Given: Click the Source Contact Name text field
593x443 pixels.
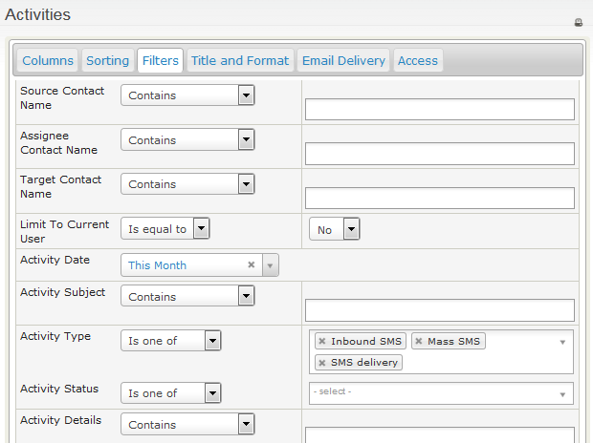Looking at the screenshot, I should [x=439, y=110].
